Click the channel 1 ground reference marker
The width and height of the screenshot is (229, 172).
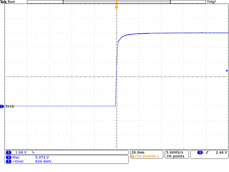coord(2,106)
